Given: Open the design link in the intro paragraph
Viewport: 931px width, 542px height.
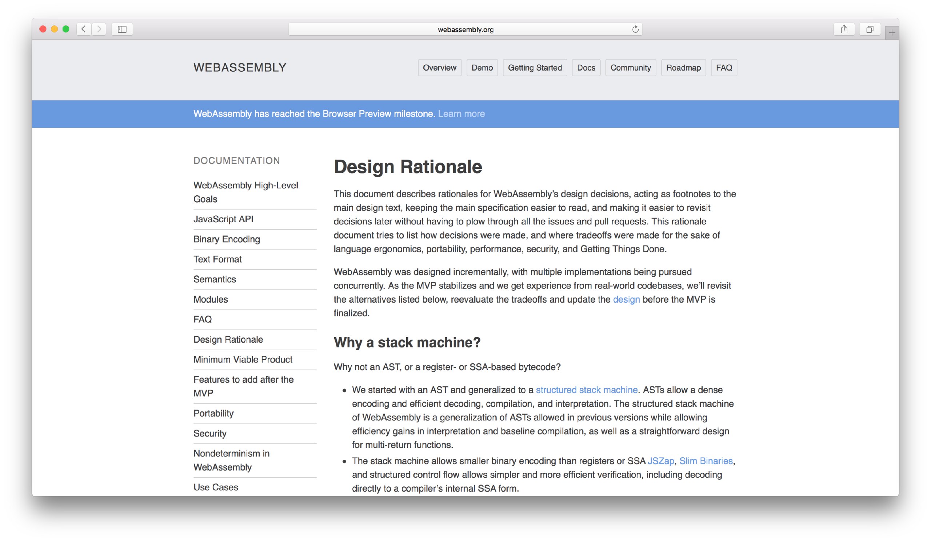Looking at the screenshot, I should click(x=627, y=300).
